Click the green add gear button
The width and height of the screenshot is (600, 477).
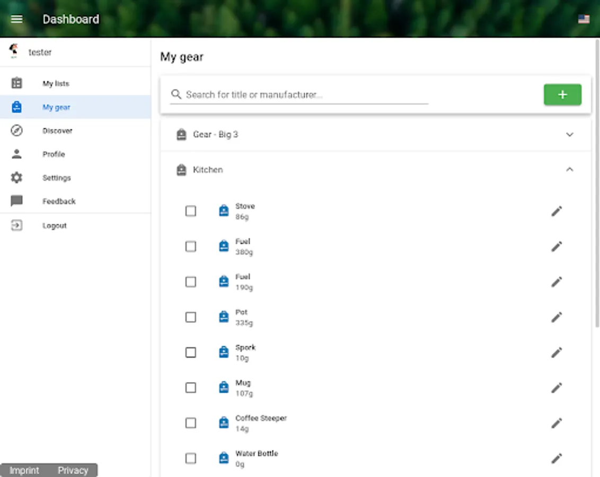pyautogui.click(x=562, y=94)
